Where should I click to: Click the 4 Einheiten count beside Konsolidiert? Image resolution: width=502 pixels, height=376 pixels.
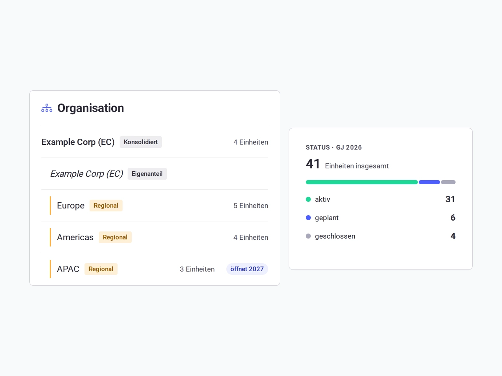(x=251, y=142)
